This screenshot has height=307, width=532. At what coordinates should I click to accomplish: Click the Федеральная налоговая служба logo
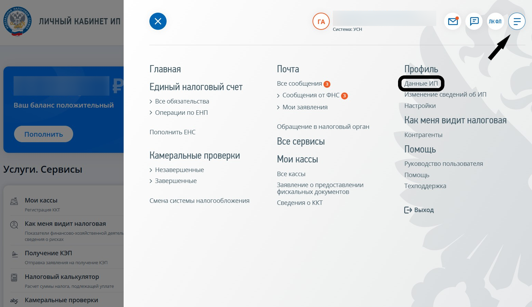(17, 21)
